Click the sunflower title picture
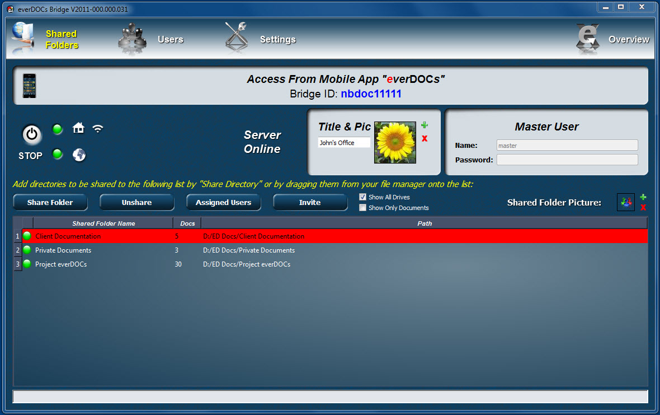The width and height of the screenshot is (660, 415). click(x=395, y=142)
